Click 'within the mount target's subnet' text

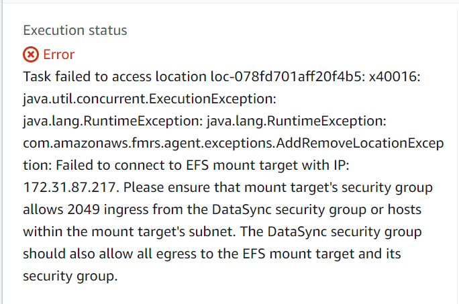130,232
